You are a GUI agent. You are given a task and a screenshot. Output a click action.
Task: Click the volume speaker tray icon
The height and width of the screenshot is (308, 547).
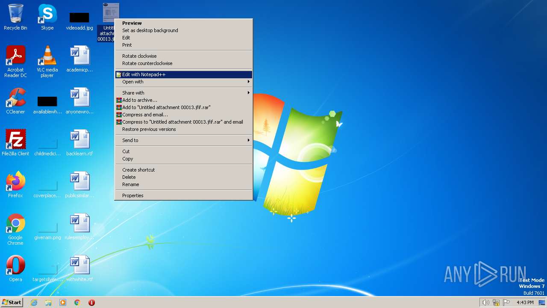point(485,302)
